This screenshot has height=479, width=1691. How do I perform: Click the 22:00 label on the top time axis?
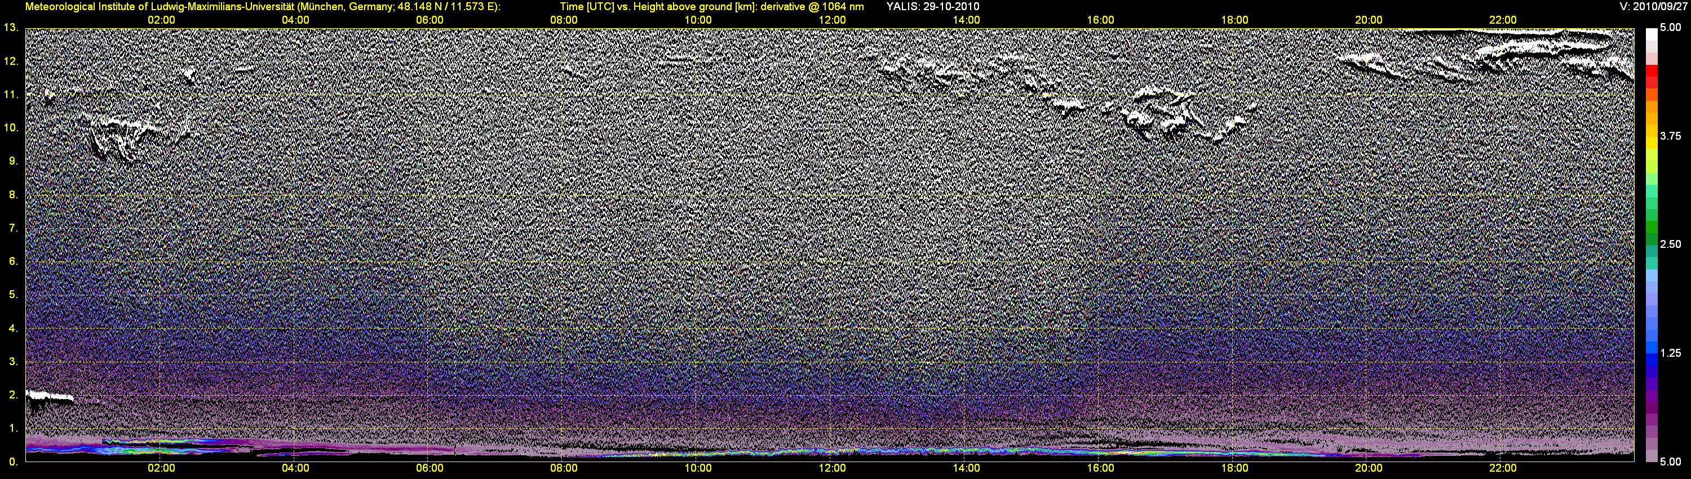pos(1503,20)
